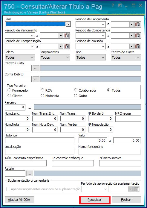Open Período de Compensação start date dropdown
Screen dimensions: 147x208
pos(32,46)
